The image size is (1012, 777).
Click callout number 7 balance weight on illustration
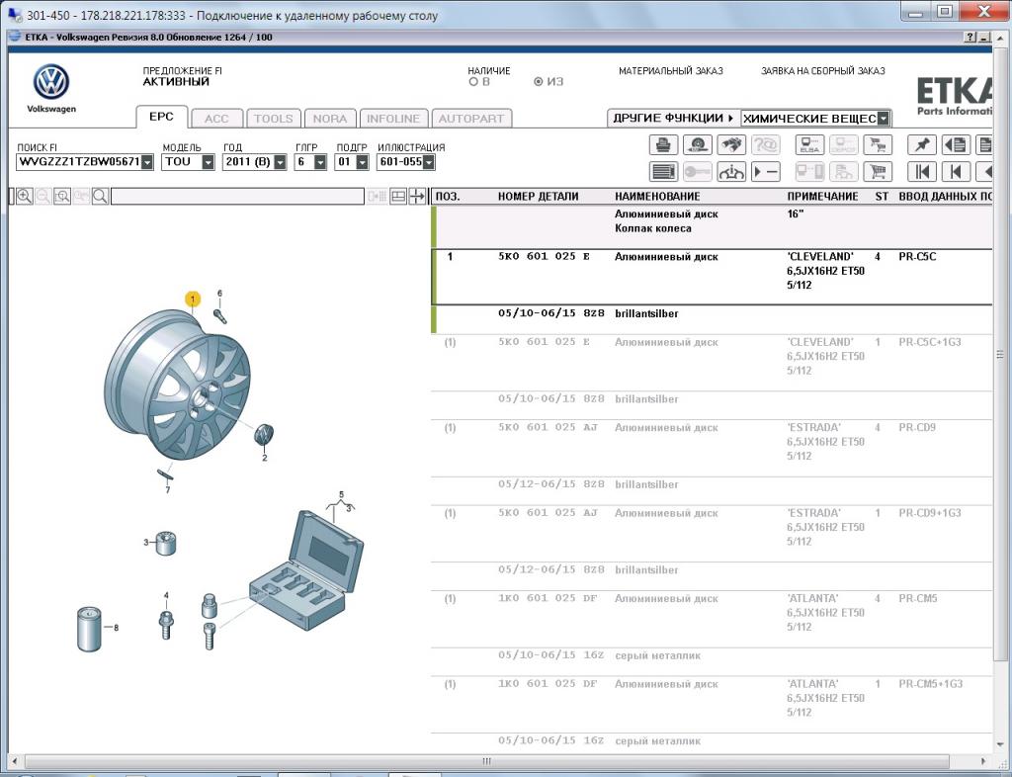(x=168, y=489)
